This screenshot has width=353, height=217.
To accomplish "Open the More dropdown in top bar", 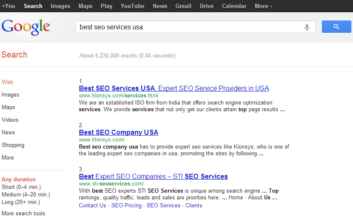I will click(x=264, y=6).
